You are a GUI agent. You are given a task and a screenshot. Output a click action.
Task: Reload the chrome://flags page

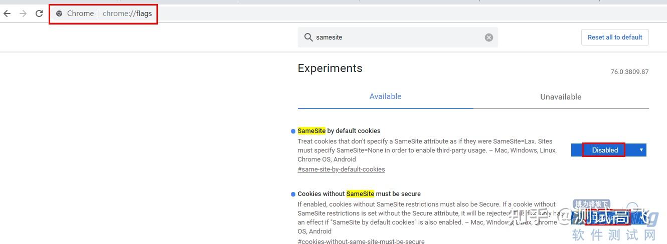(39, 13)
